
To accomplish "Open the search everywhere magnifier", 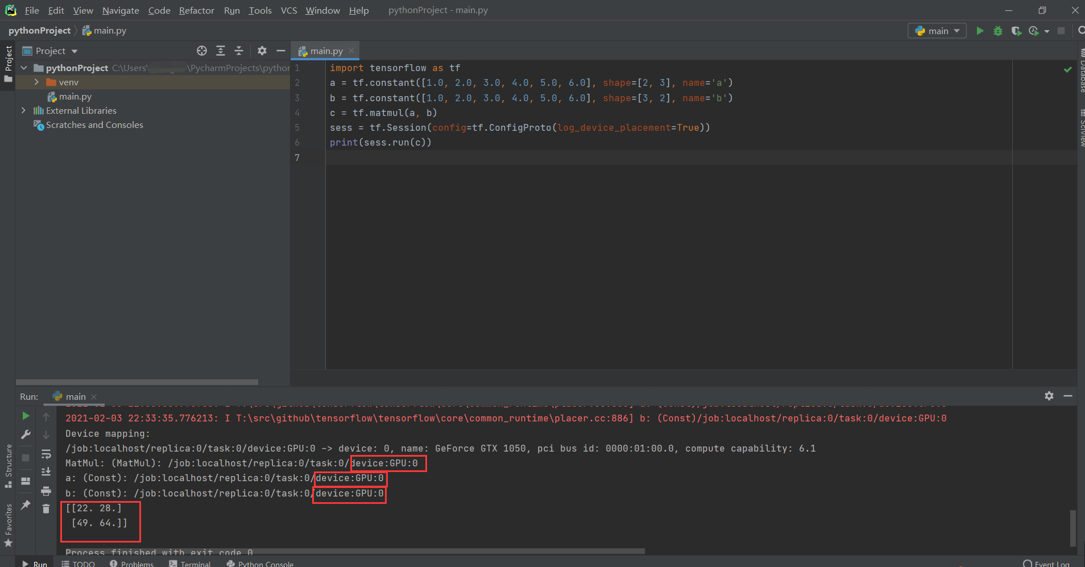I will pos(1081,31).
